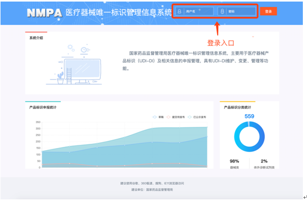Toggle the 提交待发布 legend series
307x203 pixels.
pyautogui.click(x=175, y=117)
